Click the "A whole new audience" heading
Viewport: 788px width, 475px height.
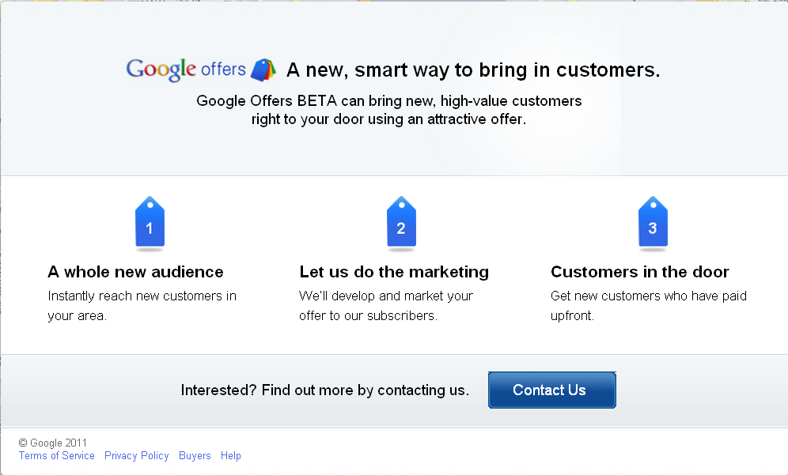pos(136,272)
